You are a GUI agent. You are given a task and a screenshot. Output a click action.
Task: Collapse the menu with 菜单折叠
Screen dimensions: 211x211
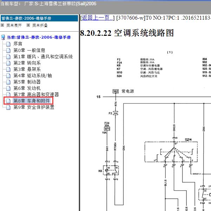click(40, 25)
